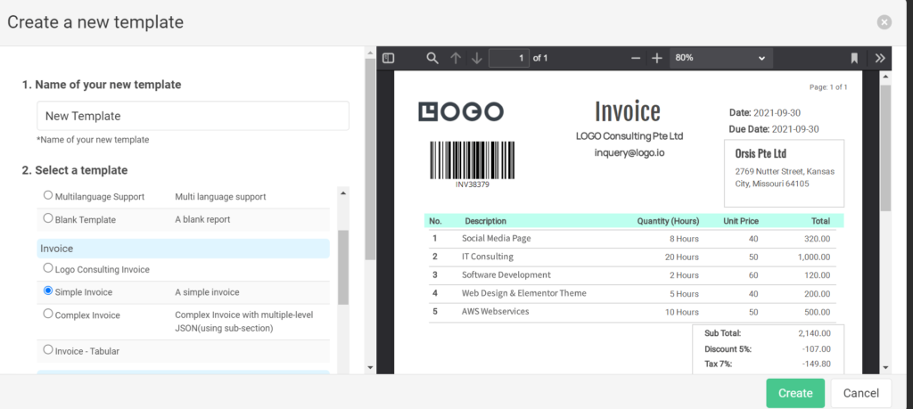Click the green Create button
913x409 pixels.
(795, 393)
